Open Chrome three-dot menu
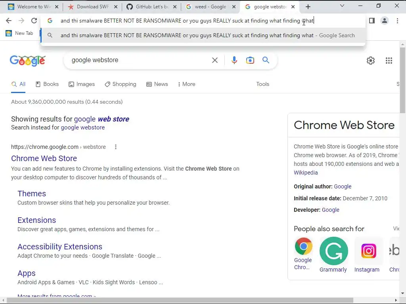This screenshot has width=406, height=304. click(397, 21)
